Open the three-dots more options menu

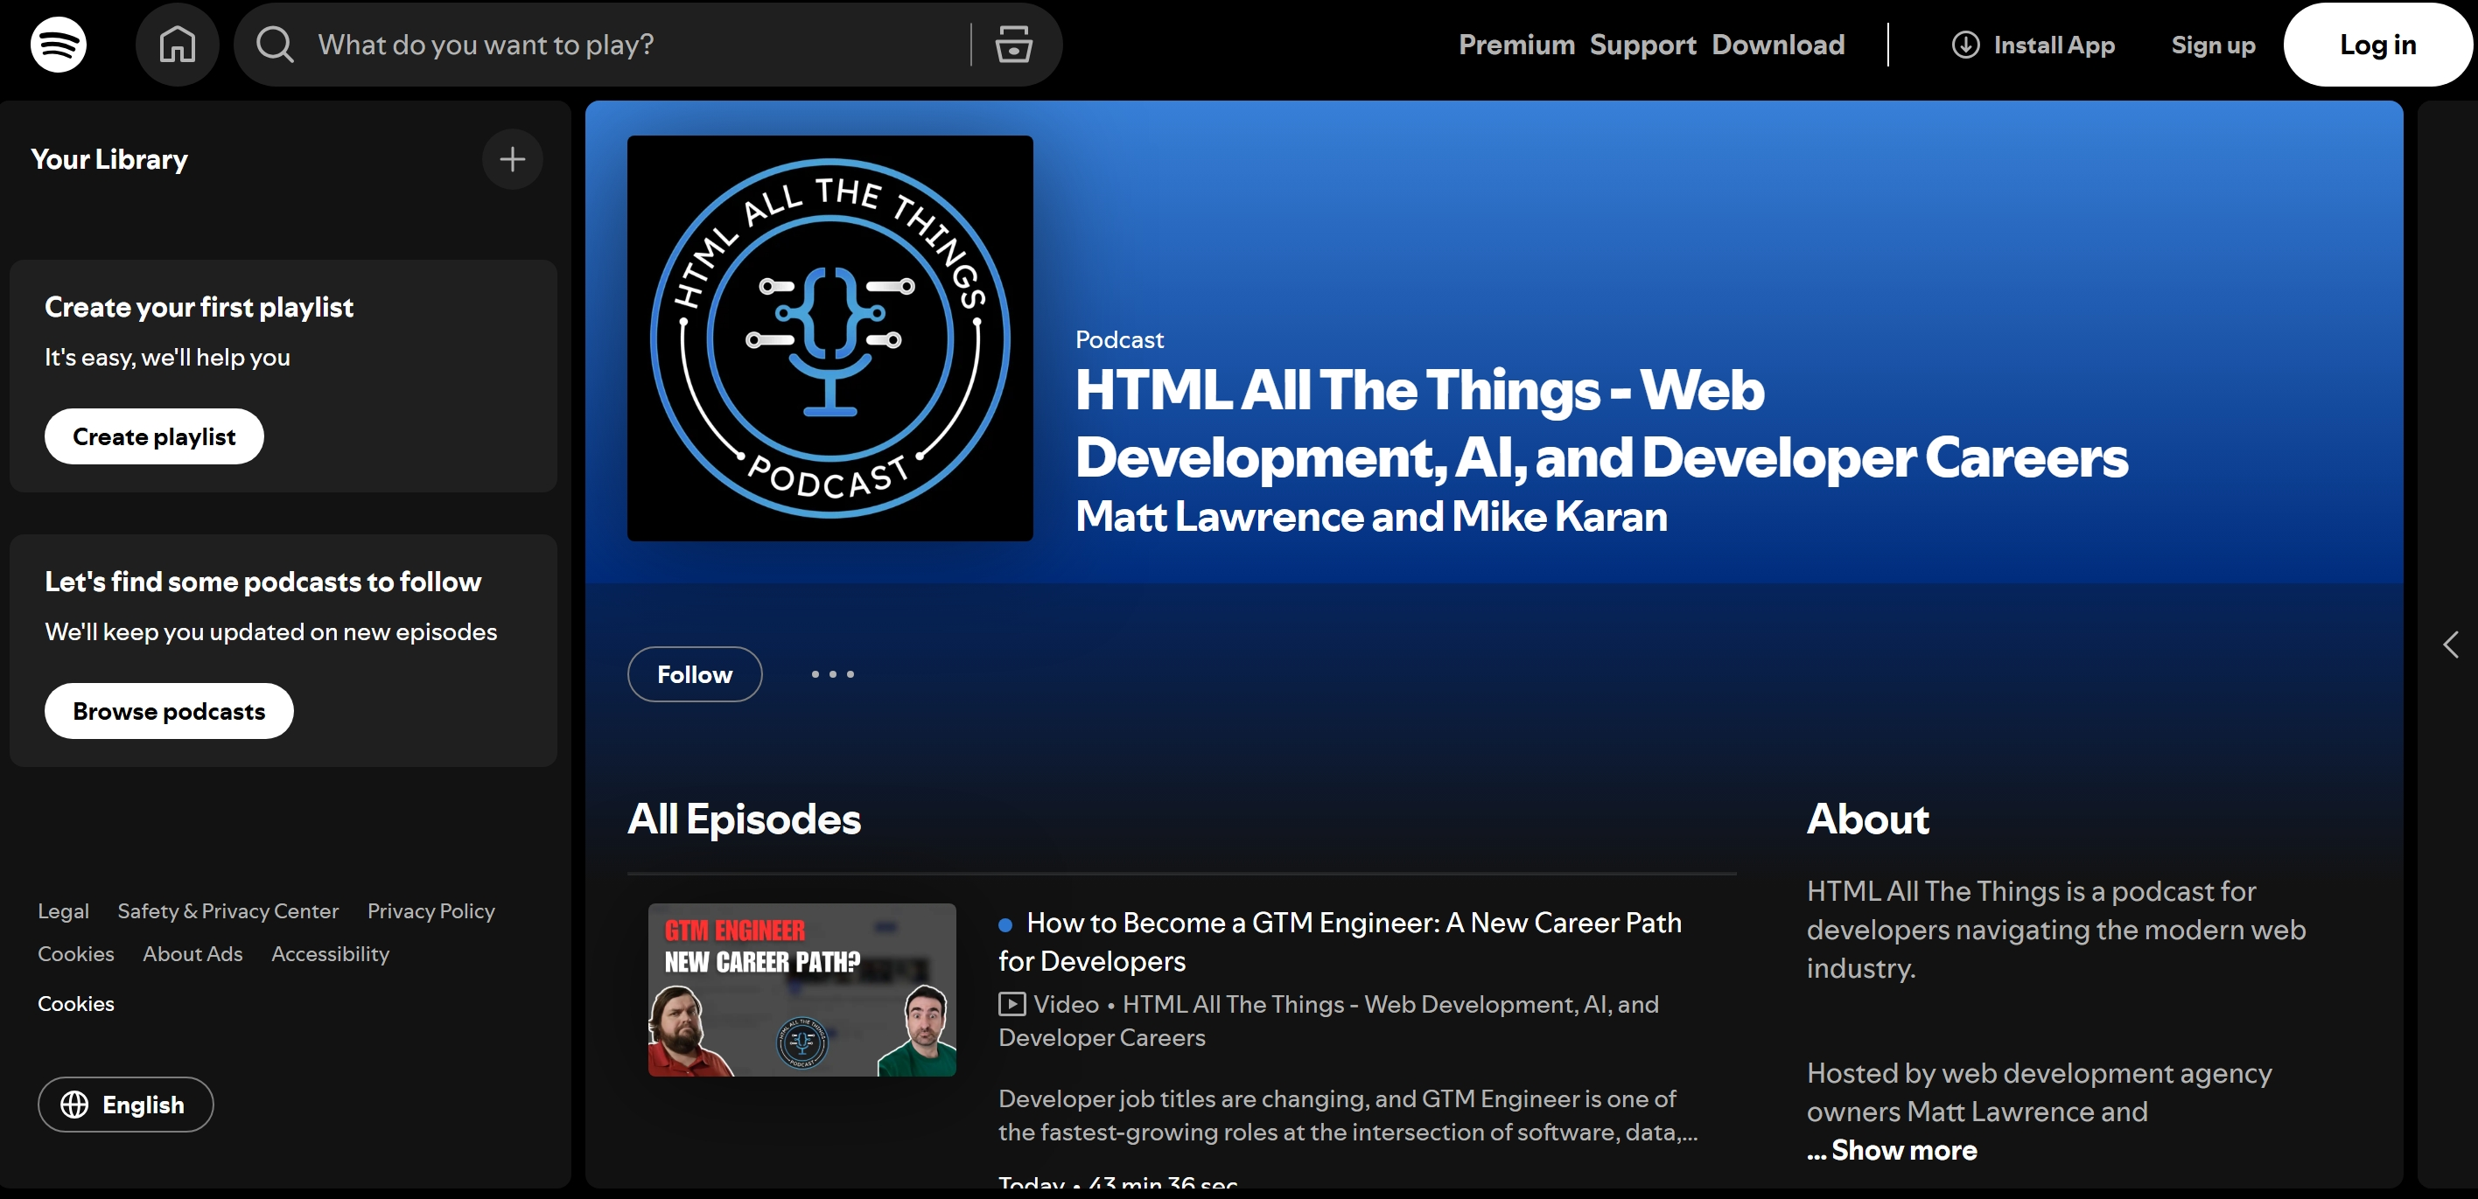click(832, 674)
